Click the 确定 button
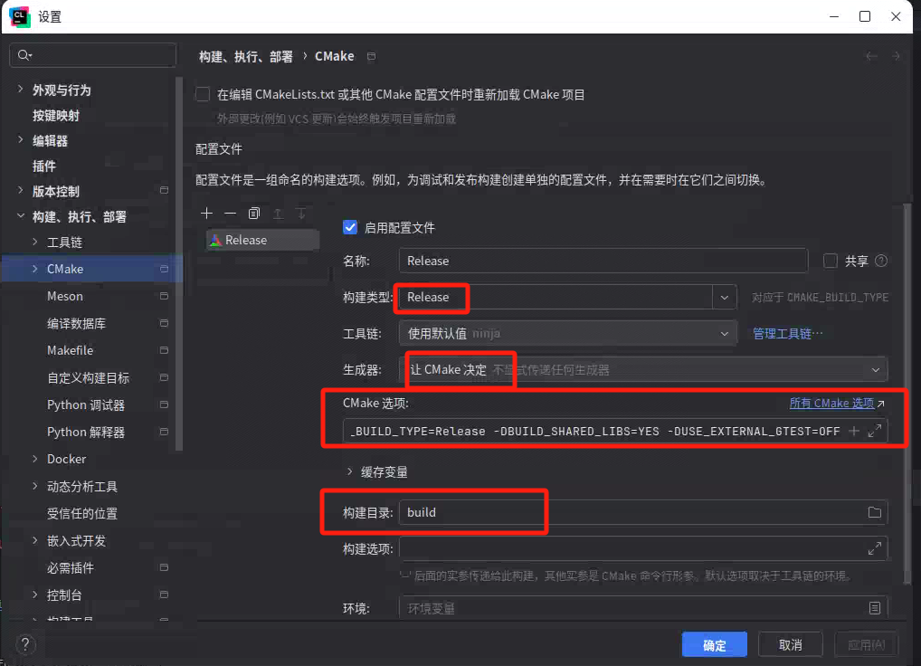 [x=714, y=645]
